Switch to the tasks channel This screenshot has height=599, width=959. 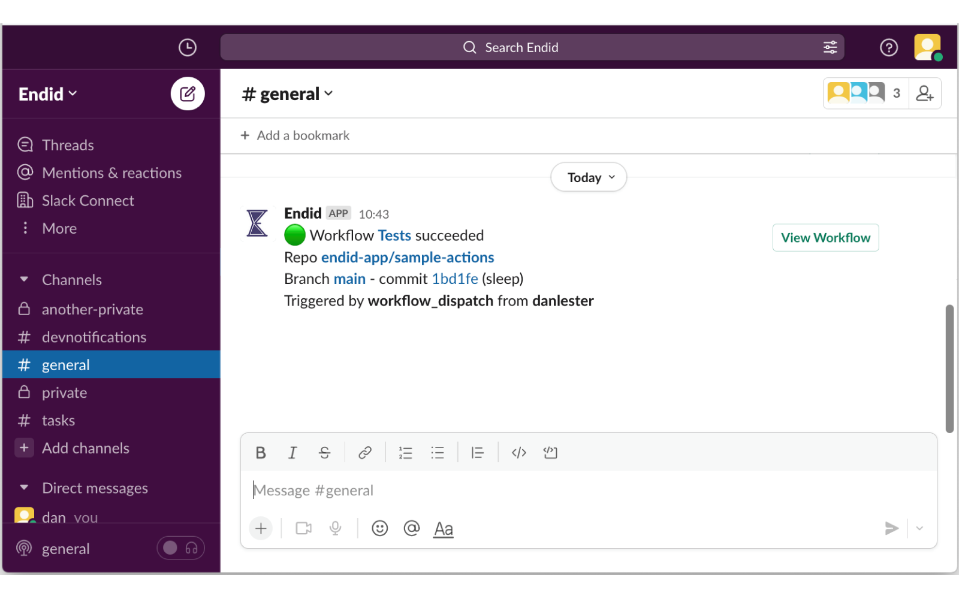(111, 420)
